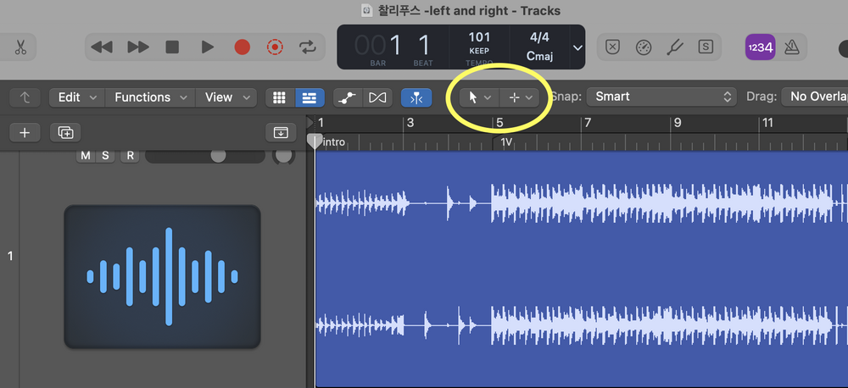Click the Stop button in the transport
This screenshot has height=388, width=848.
(x=172, y=47)
